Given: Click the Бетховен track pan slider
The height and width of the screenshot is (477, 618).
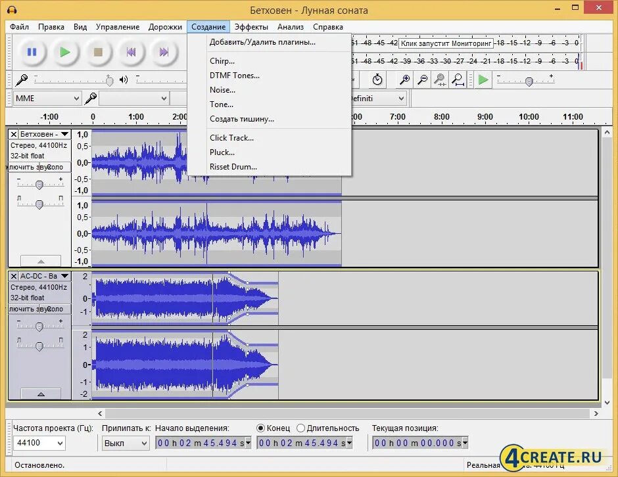Looking at the screenshot, I should 39,204.
